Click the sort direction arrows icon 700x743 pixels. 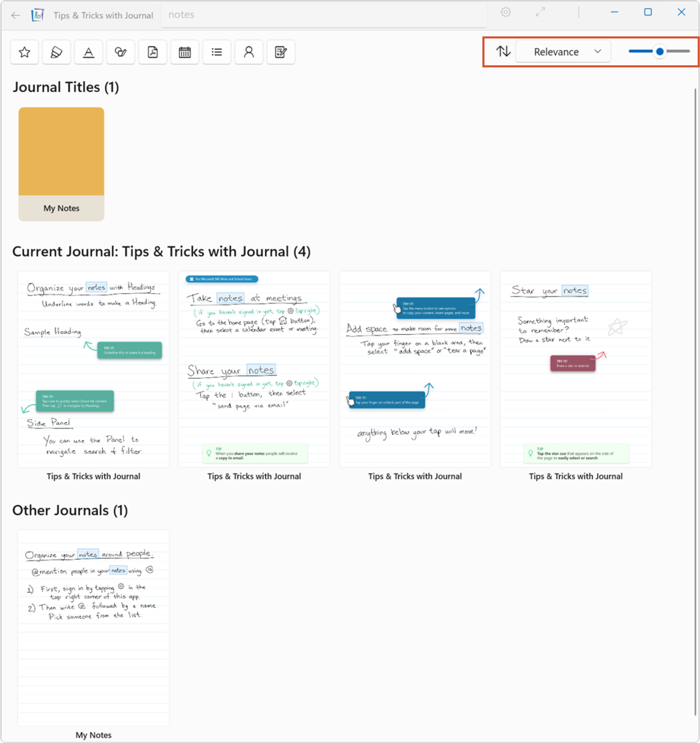[503, 51]
